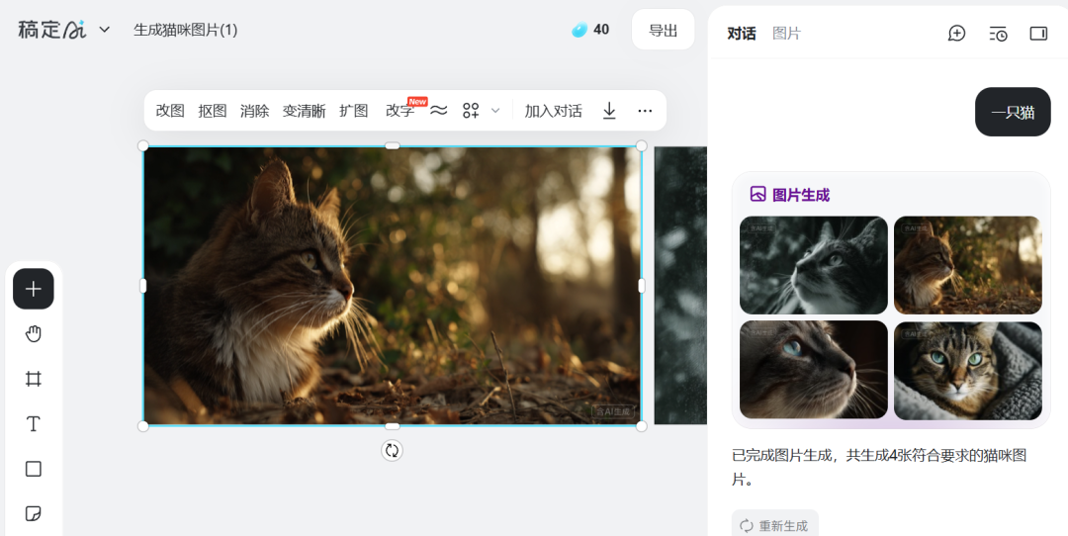Select the rectangle shape tool

click(x=34, y=469)
